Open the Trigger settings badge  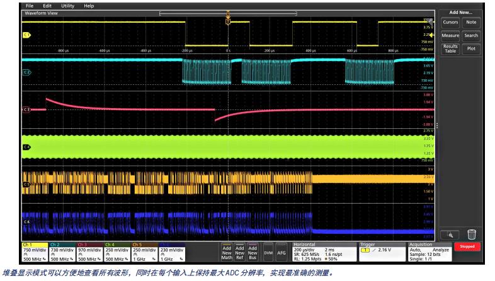(x=382, y=252)
